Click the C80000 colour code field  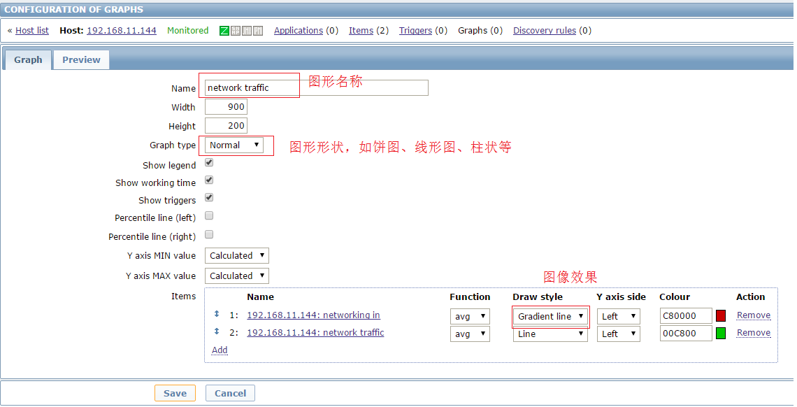tap(686, 316)
